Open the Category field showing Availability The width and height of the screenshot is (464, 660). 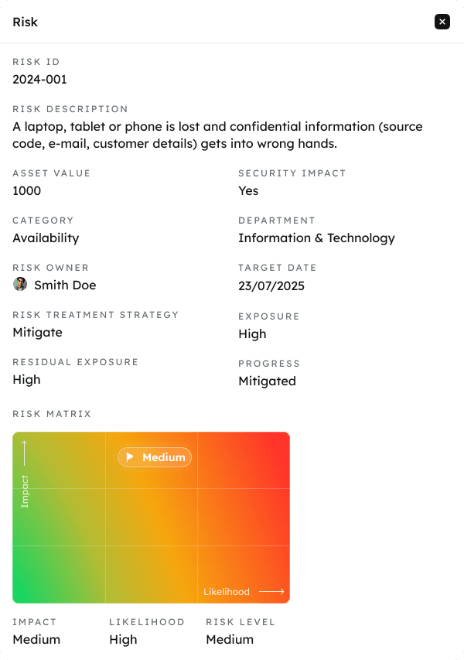[x=45, y=238]
